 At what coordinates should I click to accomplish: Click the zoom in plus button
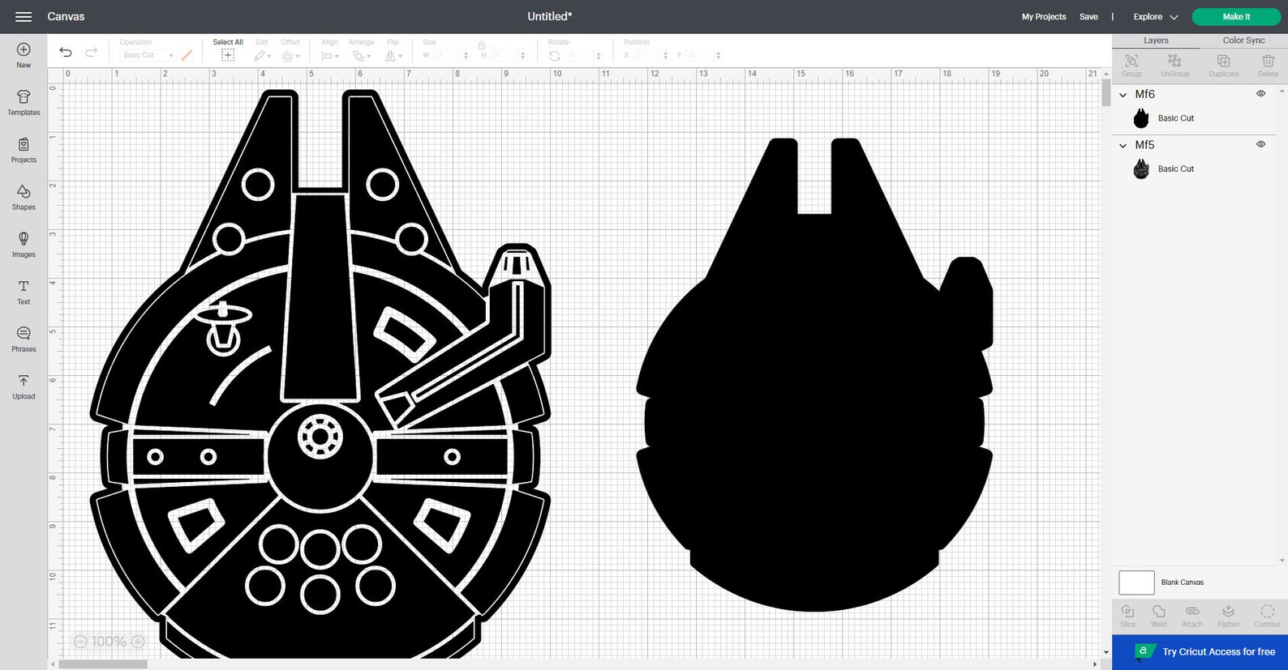click(138, 642)
